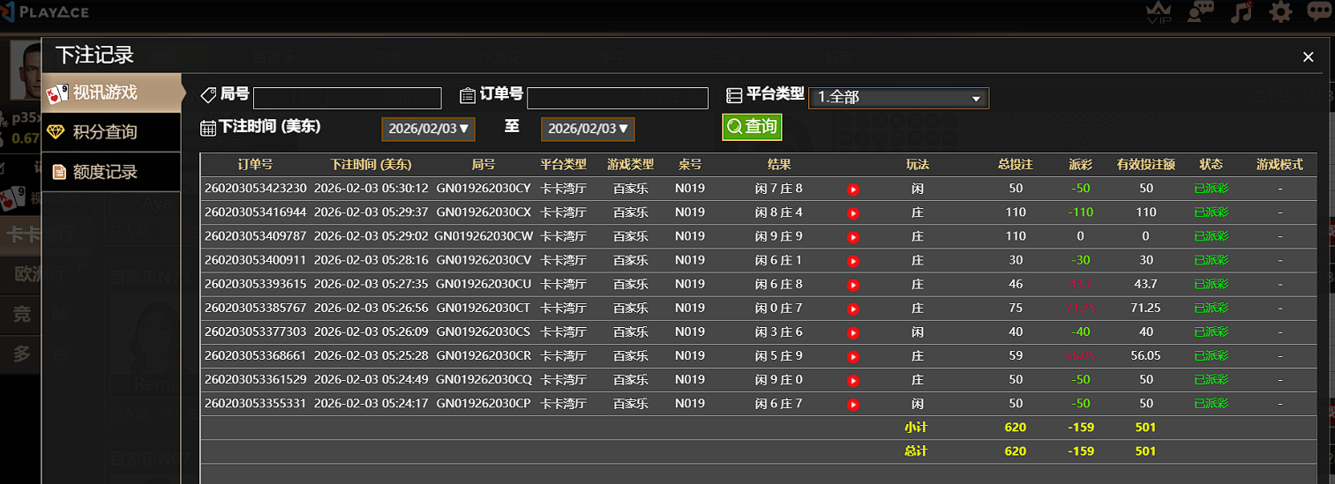Close the 下注记录 dialog
The image size is (1335, 484).
click(1308, 57)
